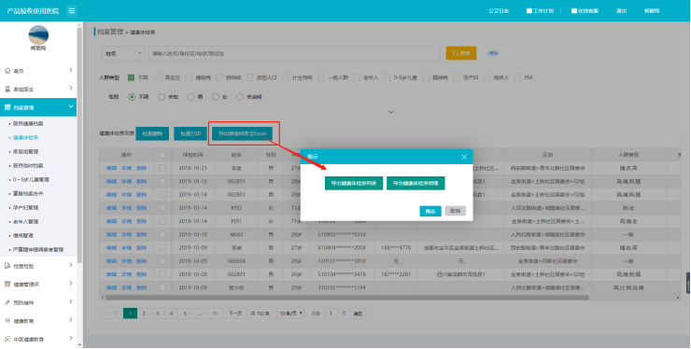Focus the search keyword input field
The height and width of the screenshot is (349, 691).
pyautogui.click(x=294, y=53)
